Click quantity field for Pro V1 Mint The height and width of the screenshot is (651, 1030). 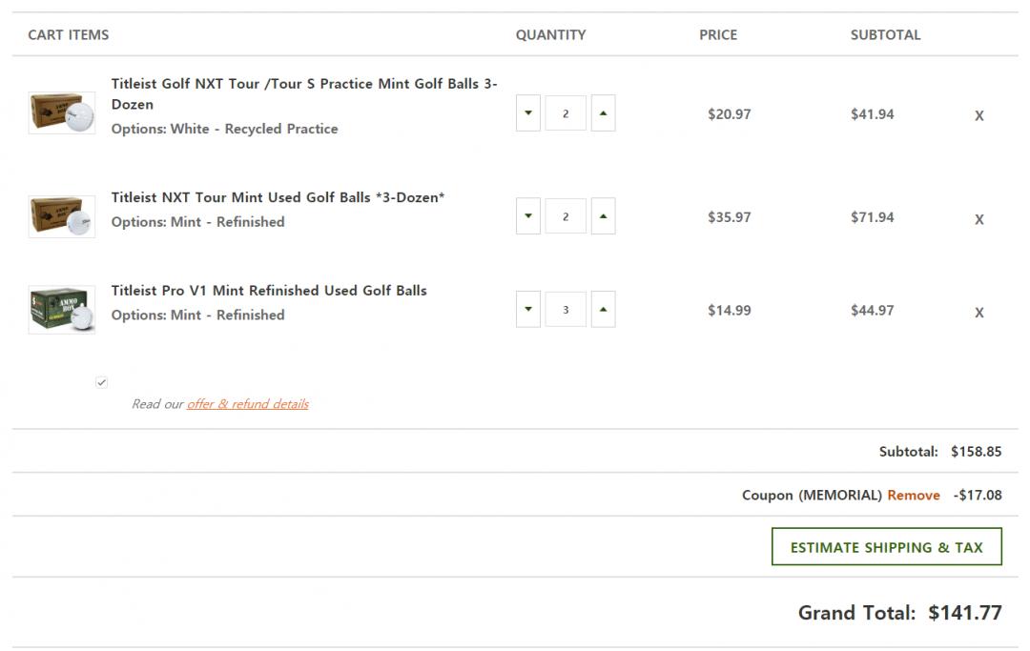point(566,310)
